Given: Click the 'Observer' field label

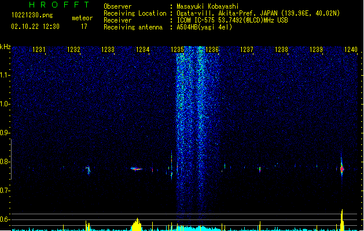Looking at the screenshot, I should (117, 6).
